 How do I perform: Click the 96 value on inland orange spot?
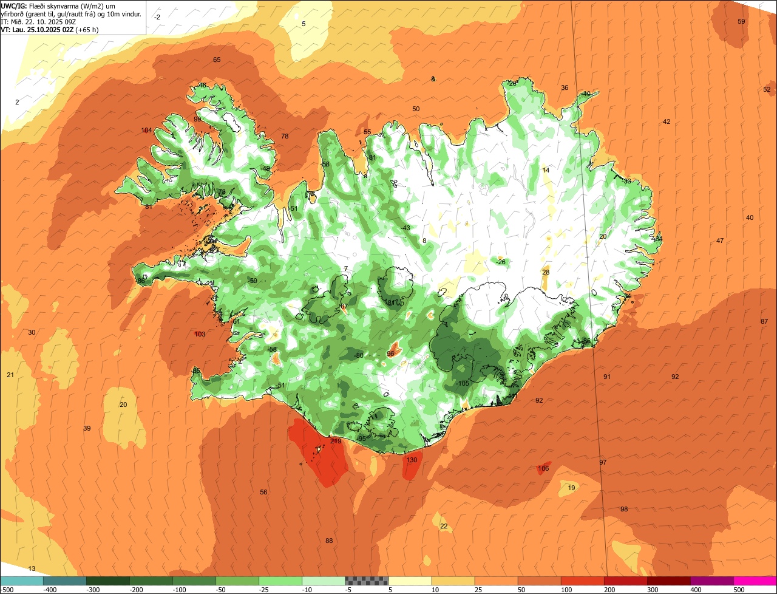point(390,353)
